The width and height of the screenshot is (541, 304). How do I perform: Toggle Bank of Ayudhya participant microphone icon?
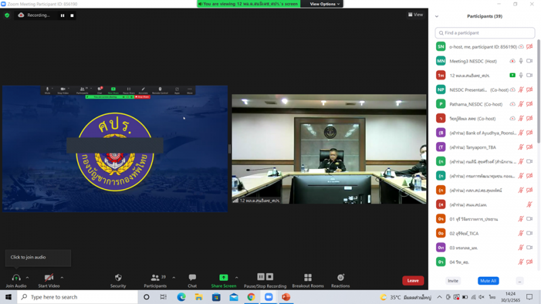pyautogui.click(x=521, y=132)
